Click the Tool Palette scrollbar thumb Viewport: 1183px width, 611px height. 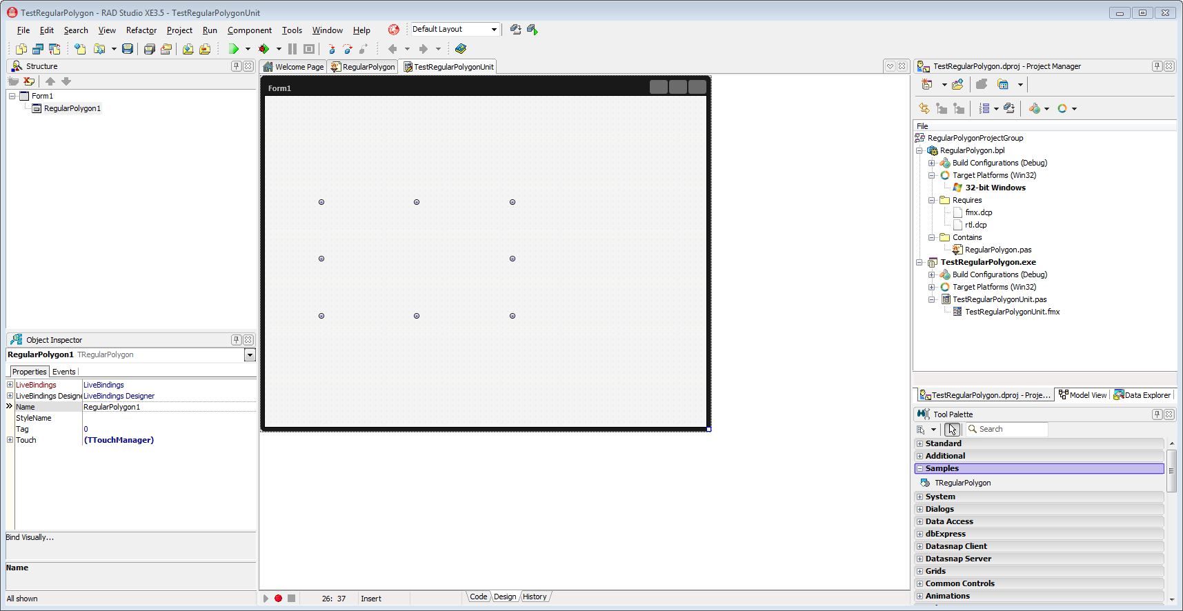click(1171, 471)
